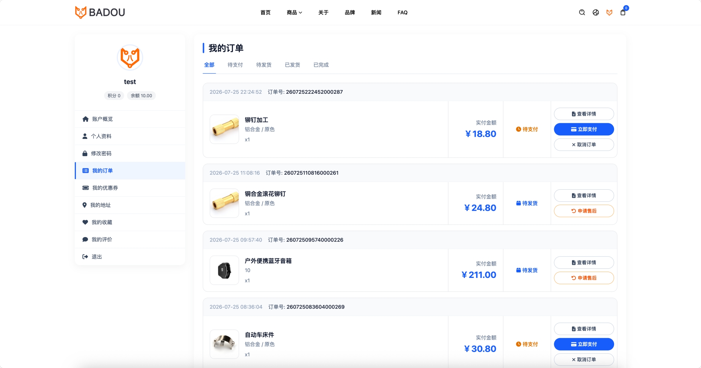
Task: Click the map pin icon beside 我的地址
Action: [84, 205]
